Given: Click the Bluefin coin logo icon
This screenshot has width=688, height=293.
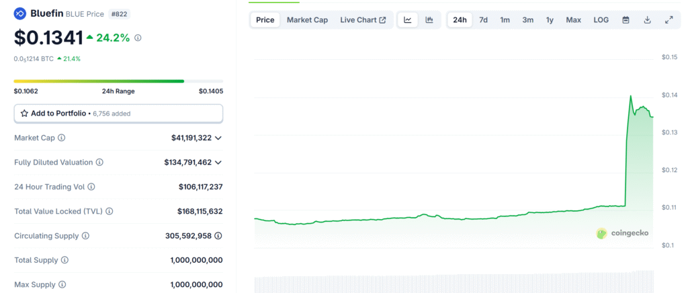Looking at the screenshot, I should pyautogui.click(x=19, y=13).
